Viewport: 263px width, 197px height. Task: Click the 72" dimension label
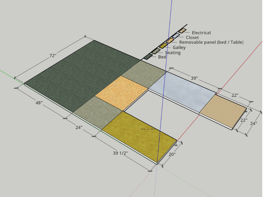53,56
